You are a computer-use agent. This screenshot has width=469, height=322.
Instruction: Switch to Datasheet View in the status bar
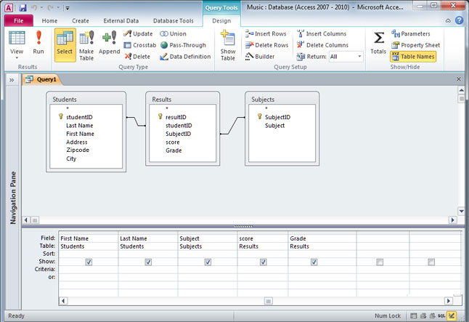(414, 315)
